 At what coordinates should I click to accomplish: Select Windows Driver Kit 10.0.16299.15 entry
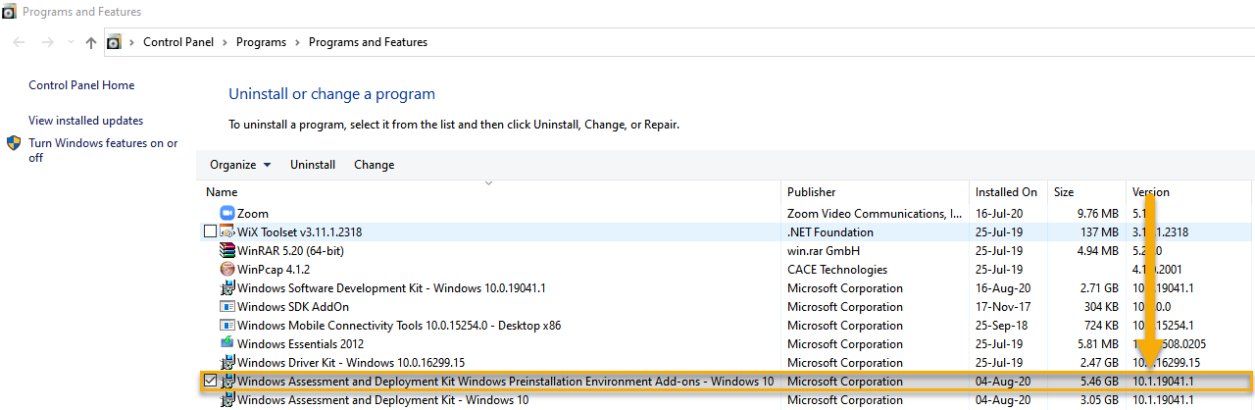351,363
